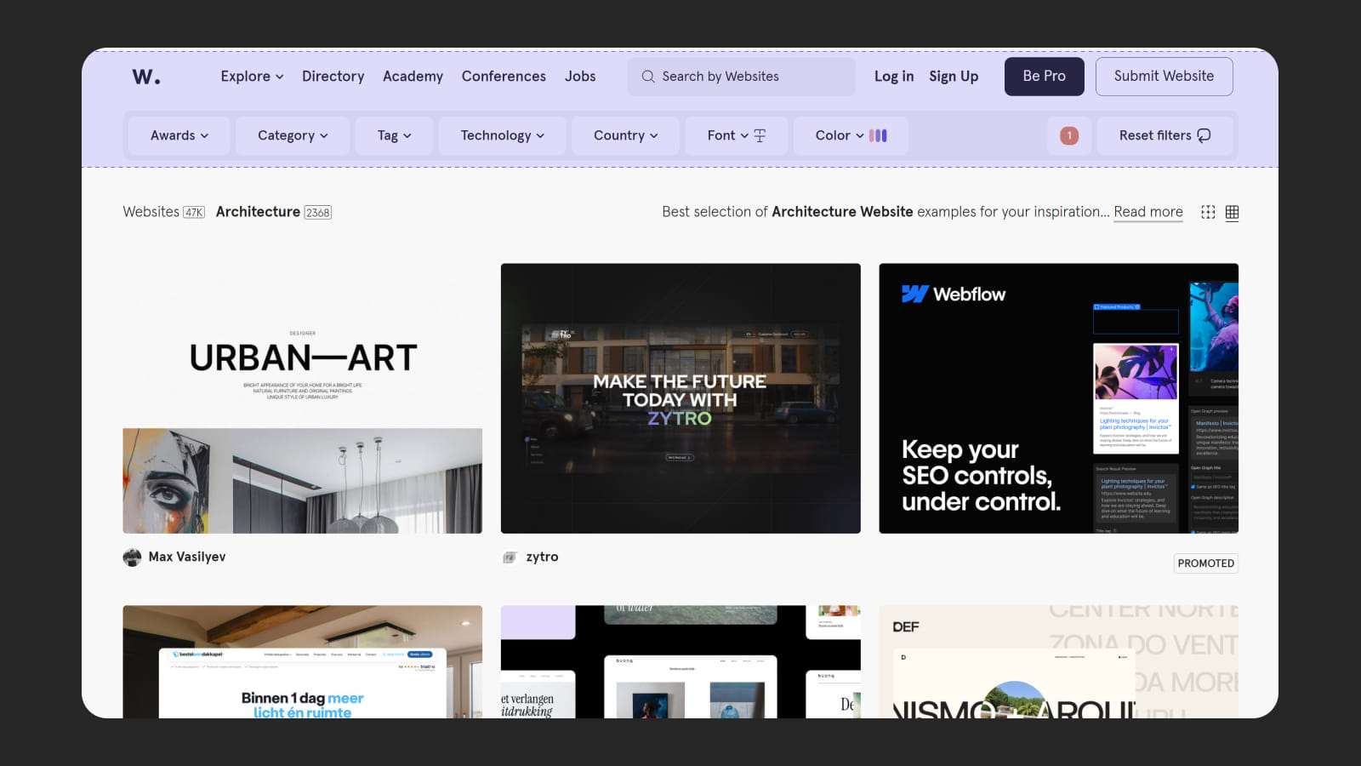
Task: Select the color swatch bars next to Color
Action: (x=879, y=135)
